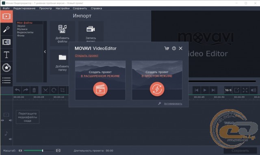Open the Просмотр menu
This screenshot has width=260, height=155.
(45, 8)
